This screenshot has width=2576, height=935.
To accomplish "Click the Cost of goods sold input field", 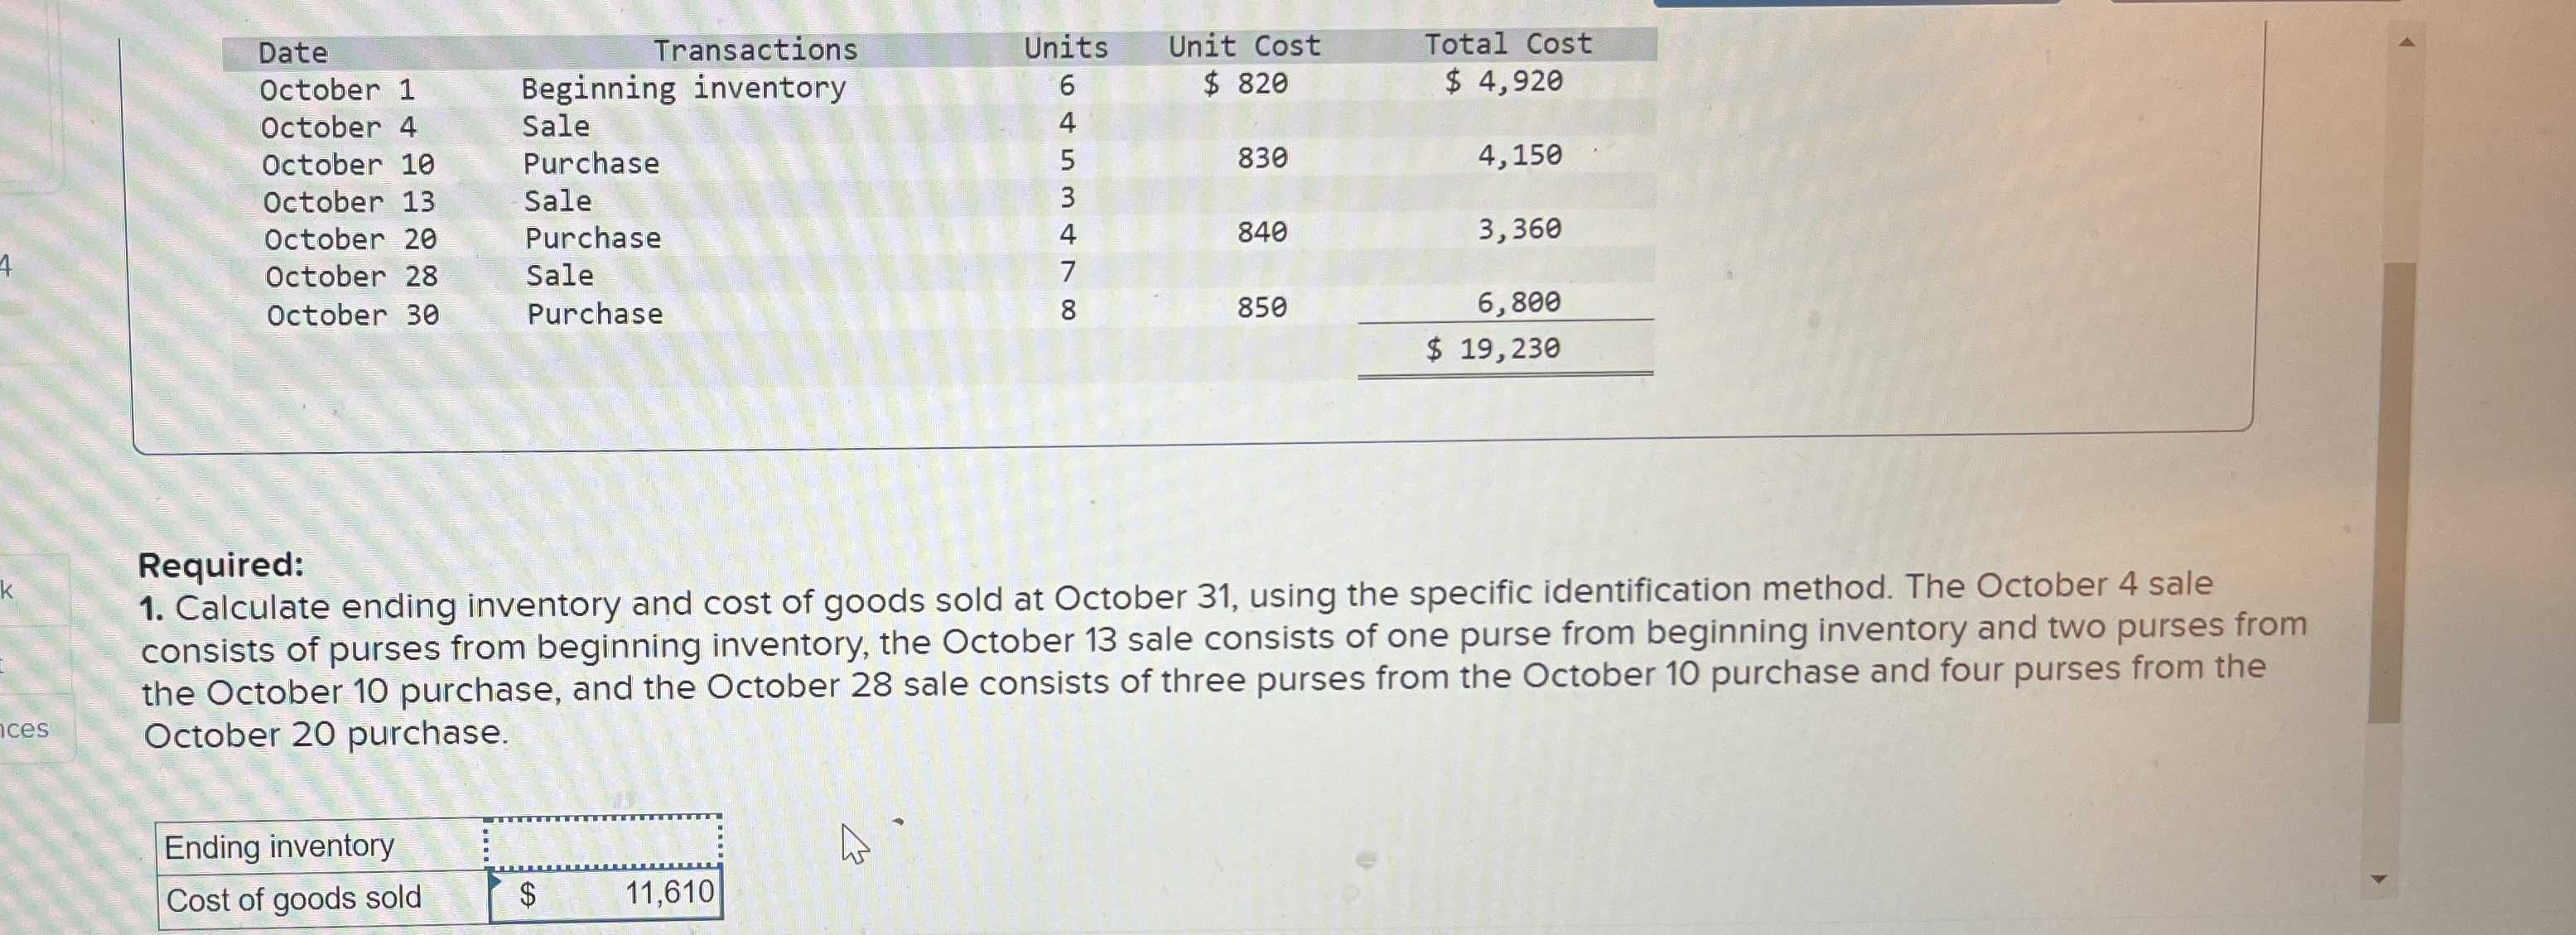I will 605,897.
